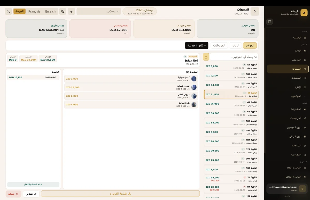Click the warning badge on فاتورة #7

coord(244,178)
